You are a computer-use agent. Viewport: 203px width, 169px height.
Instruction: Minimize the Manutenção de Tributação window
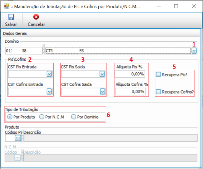click(x=159, y=6)
